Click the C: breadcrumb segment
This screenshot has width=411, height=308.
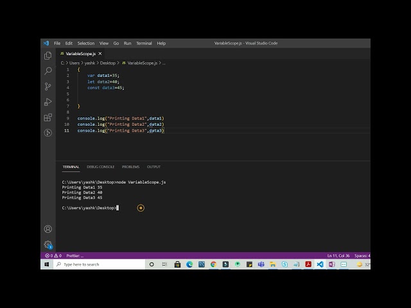pos(63,63)
